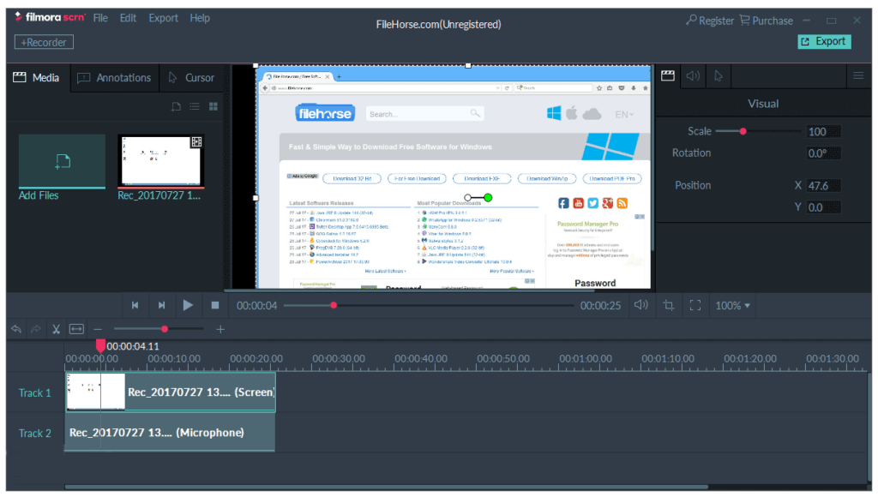Click the Export button
The height and width of the screenshot is (497, 878).
point(823,41)
